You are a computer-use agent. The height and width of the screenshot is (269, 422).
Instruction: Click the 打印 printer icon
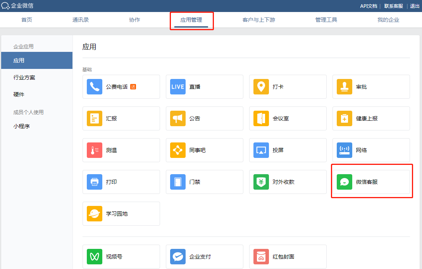[x=95, y=182]
